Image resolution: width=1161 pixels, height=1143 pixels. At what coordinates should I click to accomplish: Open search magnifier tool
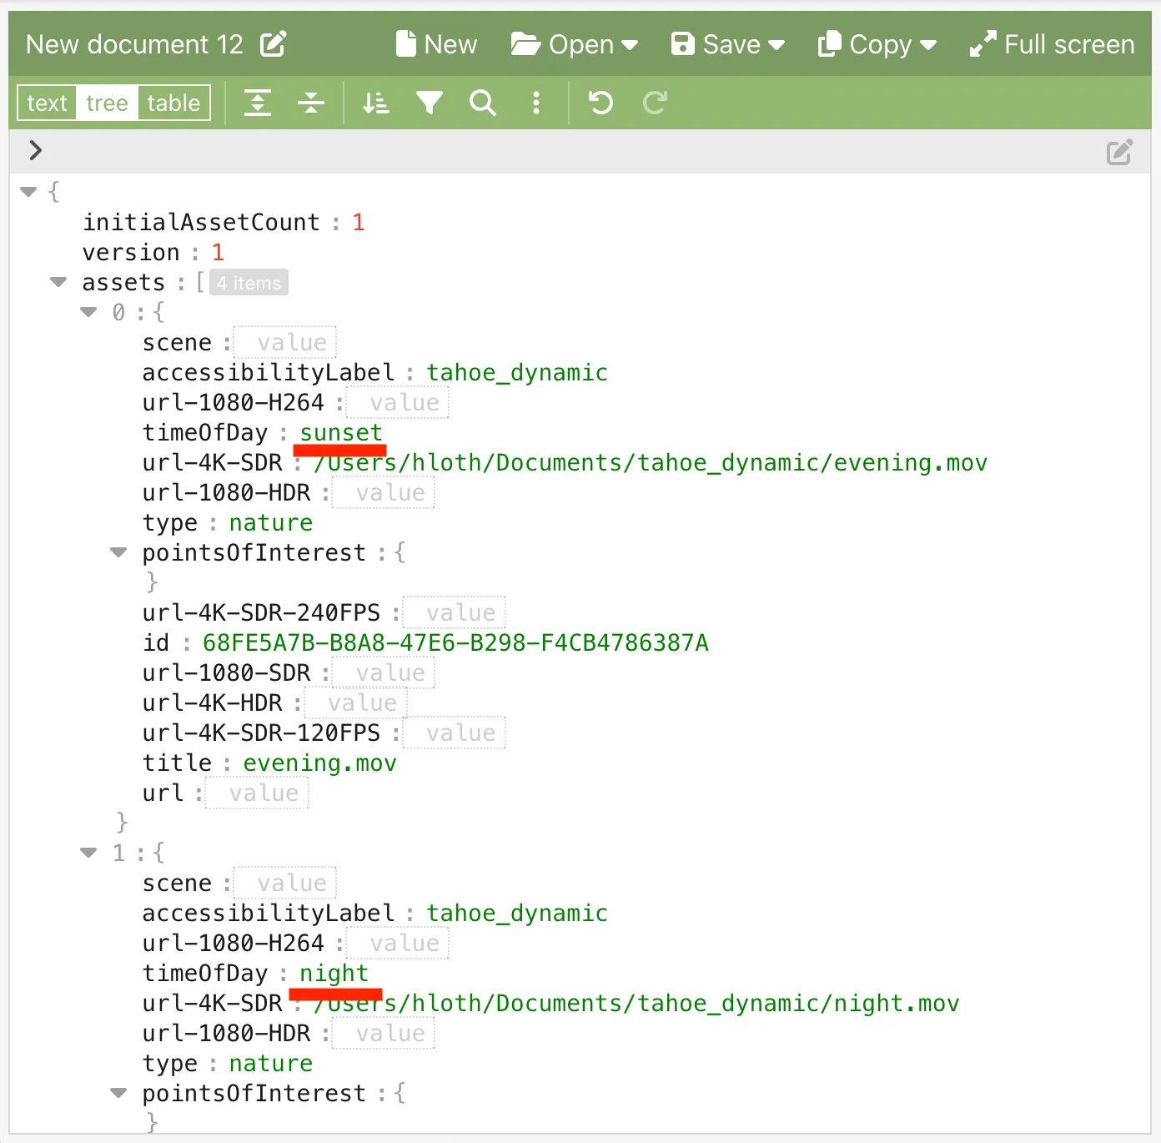point(483,103)
